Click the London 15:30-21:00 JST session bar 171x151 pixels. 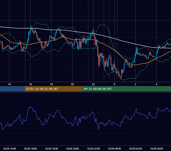(x=53, y=89)
